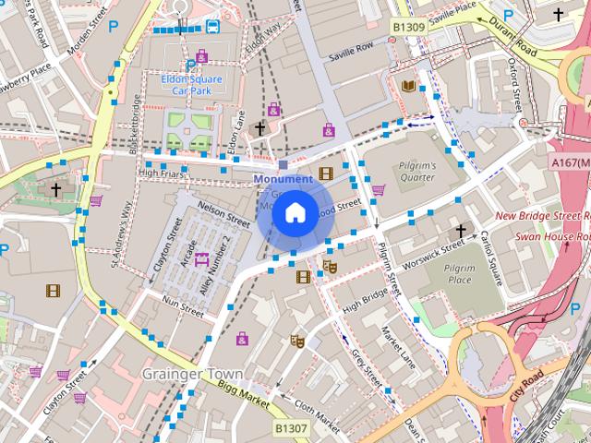Click the theatre masks icon near High Bridge
This screenshot has width=591, height=443.
coord(330,267)
